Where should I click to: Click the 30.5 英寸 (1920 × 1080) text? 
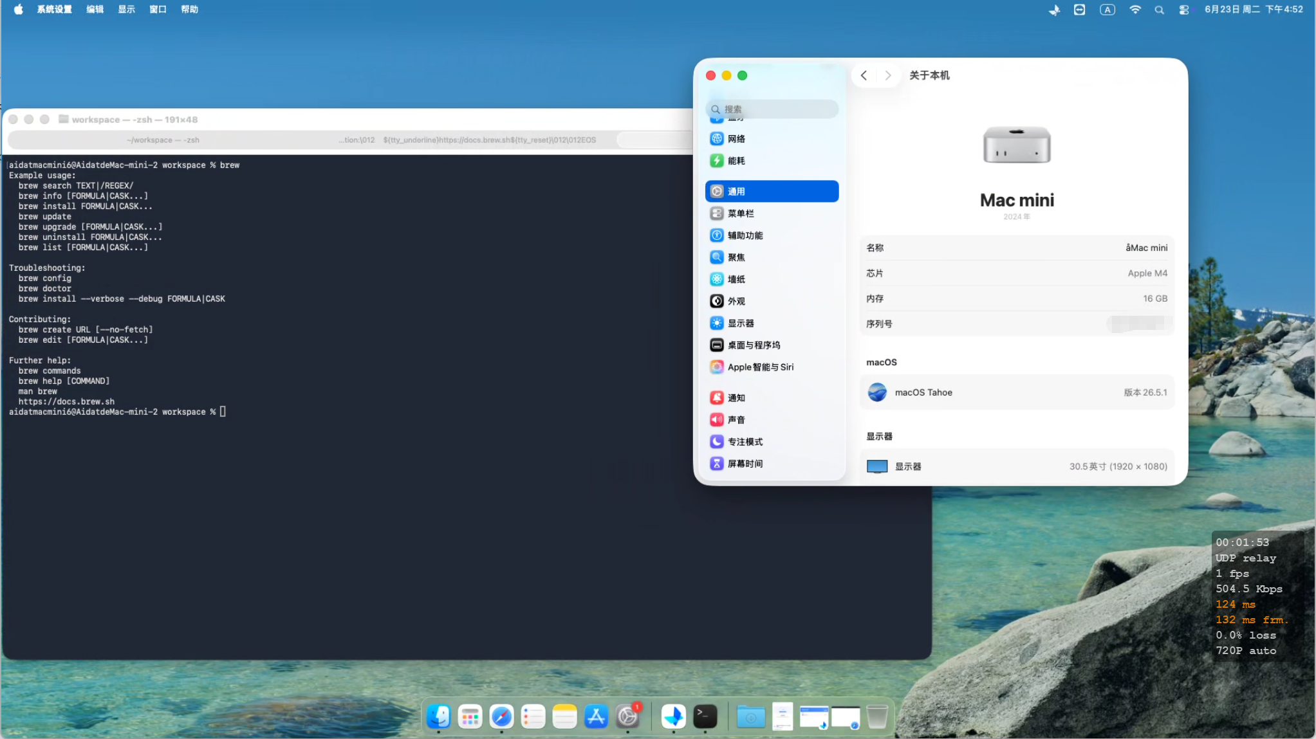tap(1118, 466)
